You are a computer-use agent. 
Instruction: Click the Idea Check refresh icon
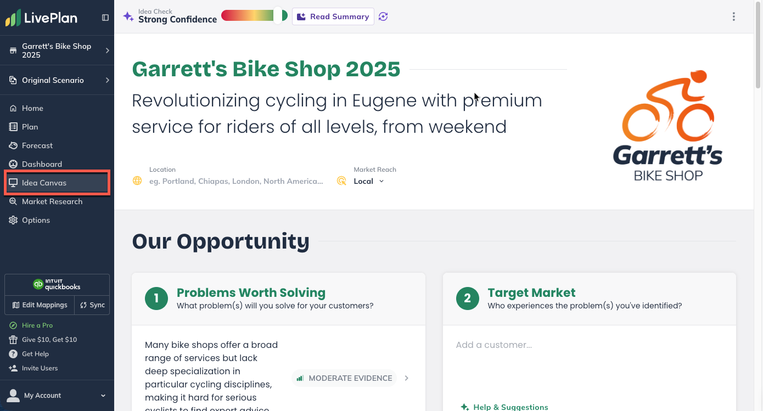(383, 16)
